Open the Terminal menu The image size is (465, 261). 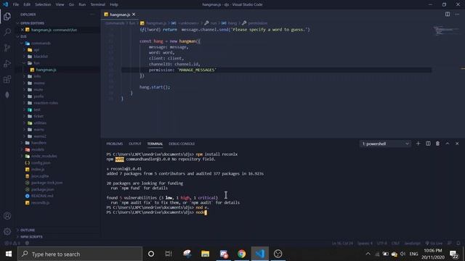(x=98, y=4)
